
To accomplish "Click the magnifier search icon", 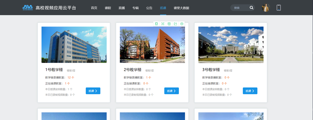I will (251, 8).
